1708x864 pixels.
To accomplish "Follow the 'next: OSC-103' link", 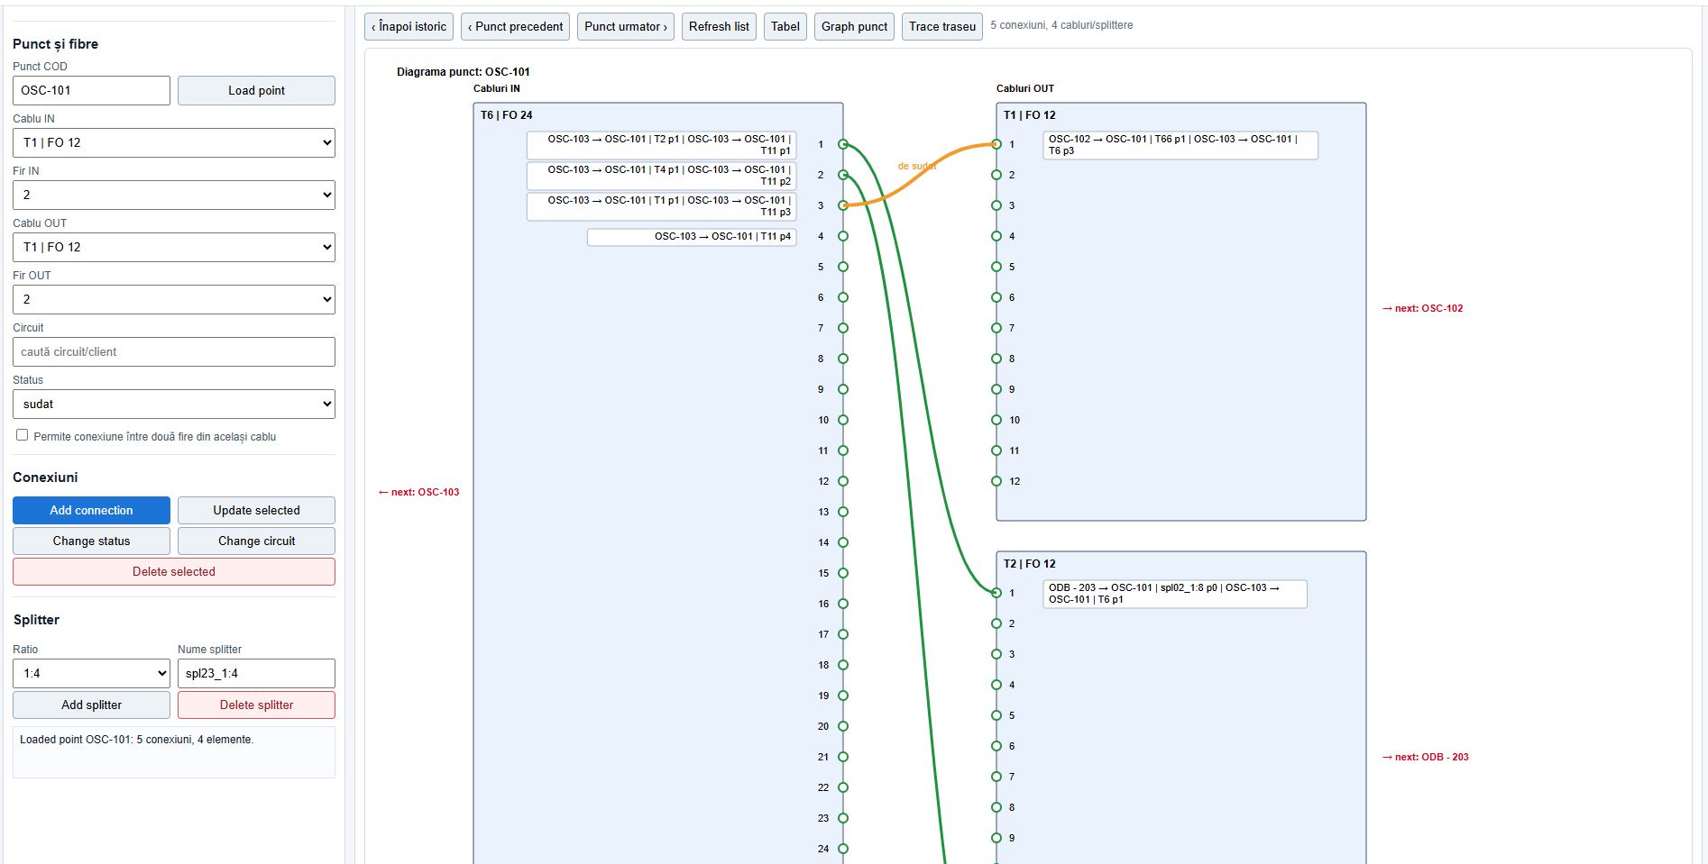I will [419, 492].
